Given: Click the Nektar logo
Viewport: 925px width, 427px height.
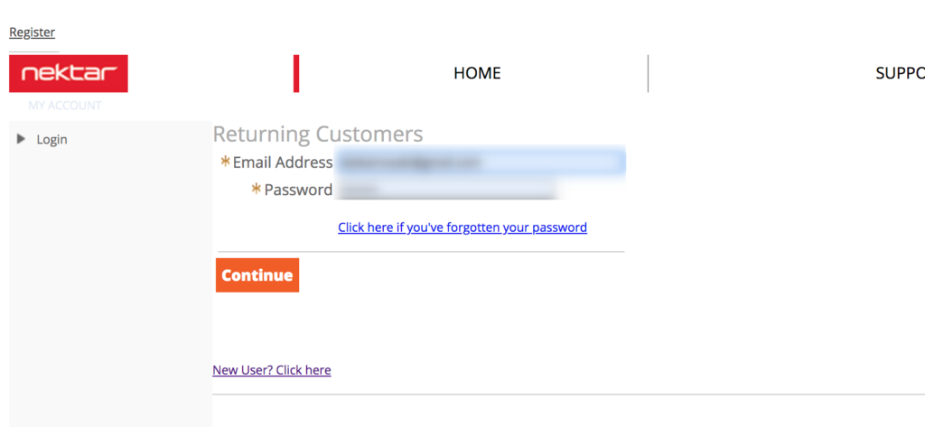Looking at the screenshot, I should (69, 73).
